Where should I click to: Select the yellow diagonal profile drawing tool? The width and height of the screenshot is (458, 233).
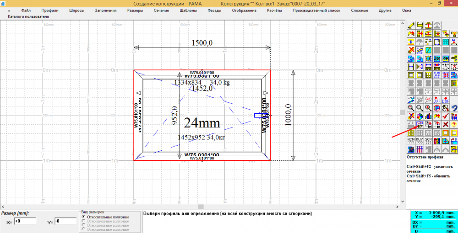click(411, 25)
